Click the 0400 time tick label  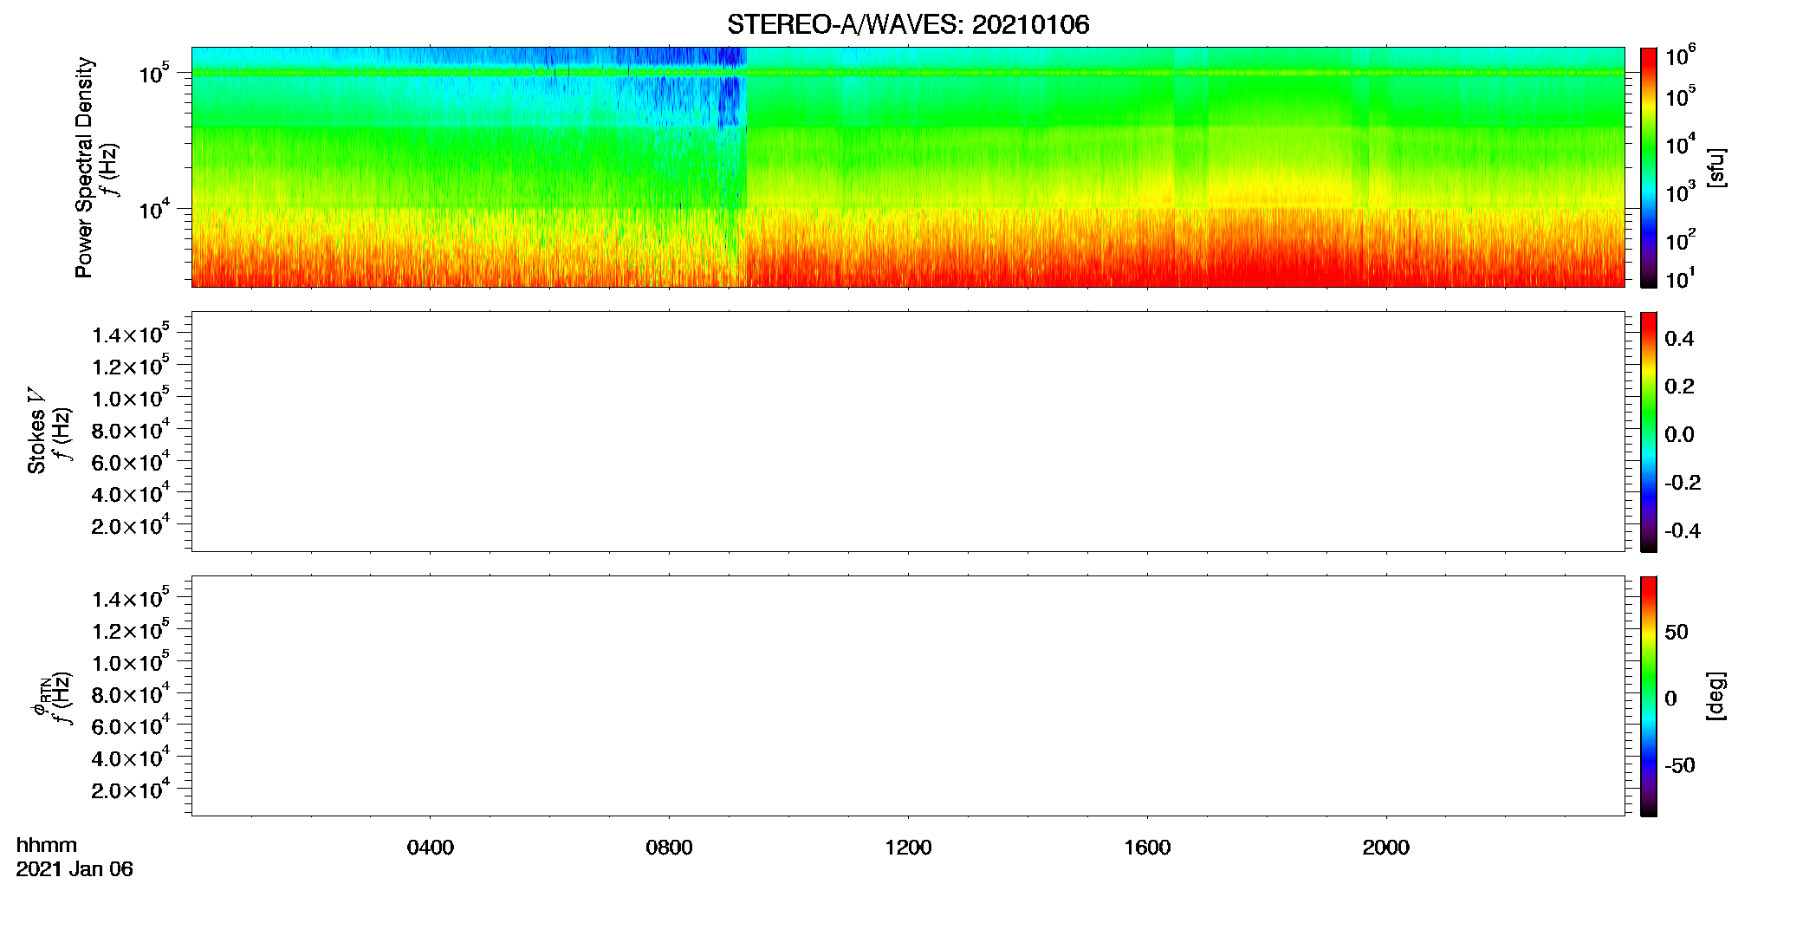(431, 848)
